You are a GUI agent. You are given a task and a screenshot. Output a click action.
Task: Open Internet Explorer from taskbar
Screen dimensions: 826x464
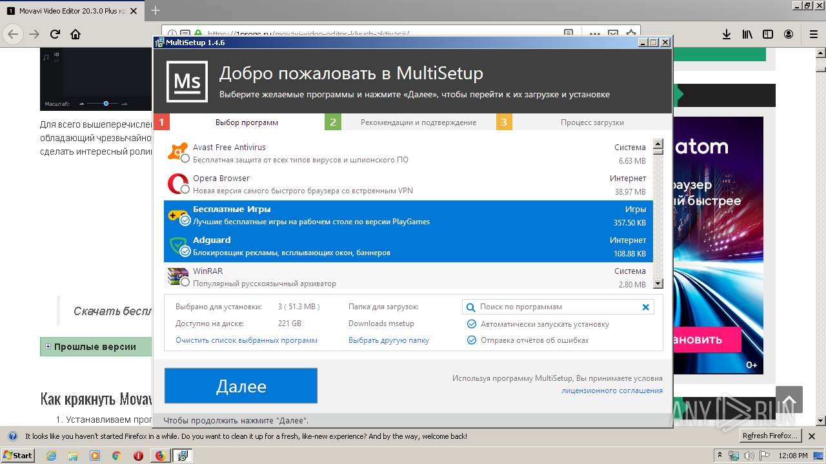52,456
